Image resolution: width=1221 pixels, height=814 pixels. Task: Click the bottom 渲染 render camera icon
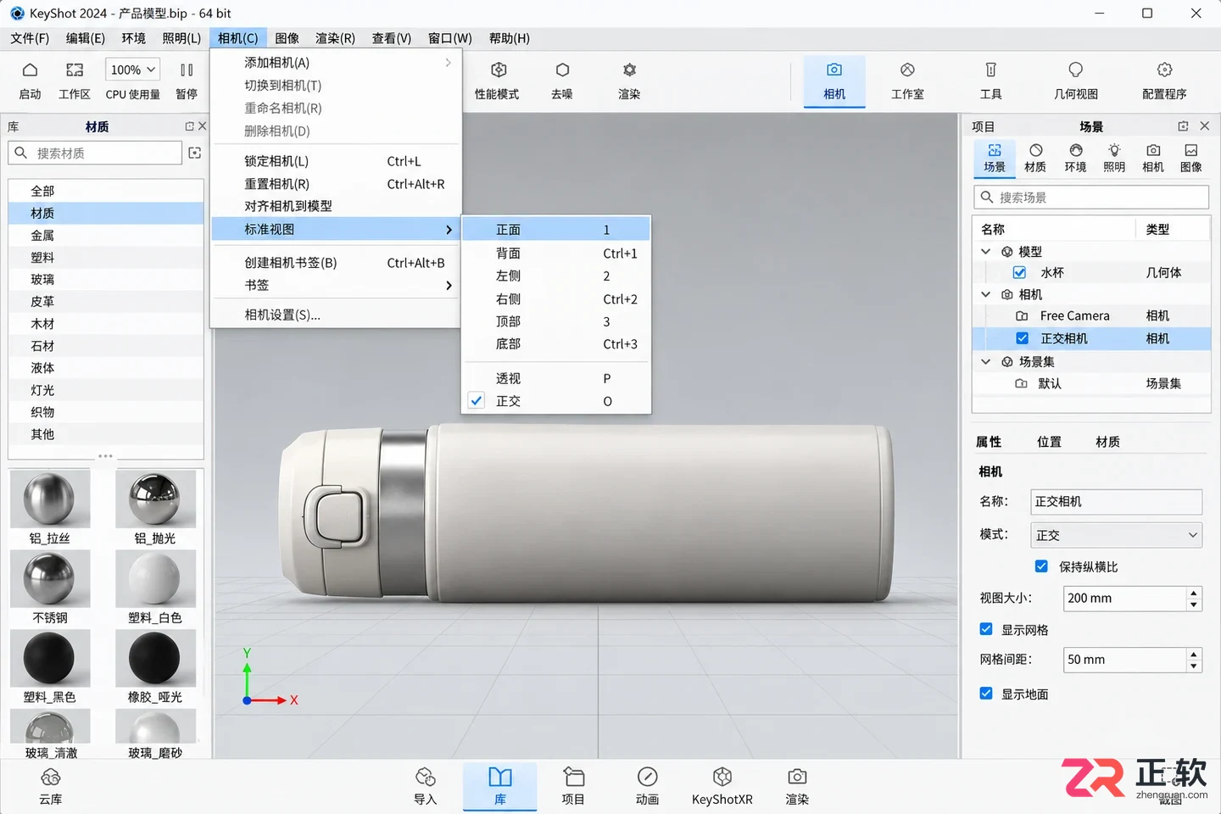[797, 778]
